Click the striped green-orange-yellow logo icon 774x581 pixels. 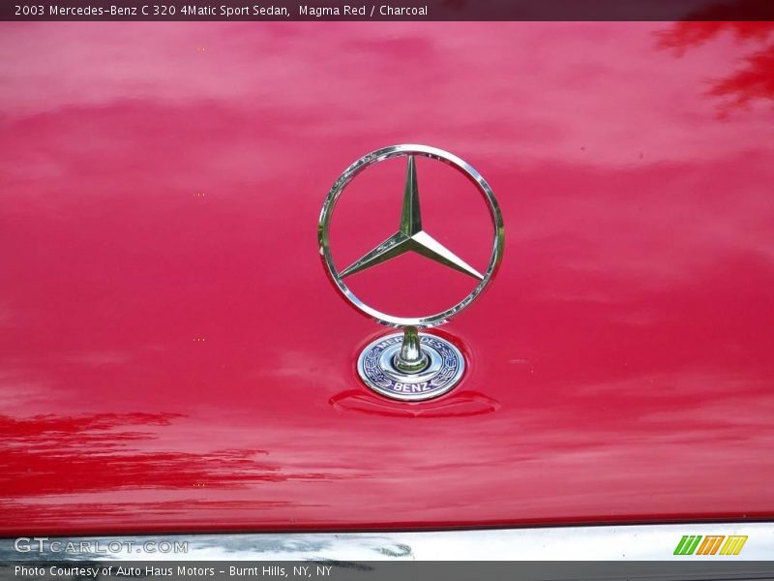(710, 545)
